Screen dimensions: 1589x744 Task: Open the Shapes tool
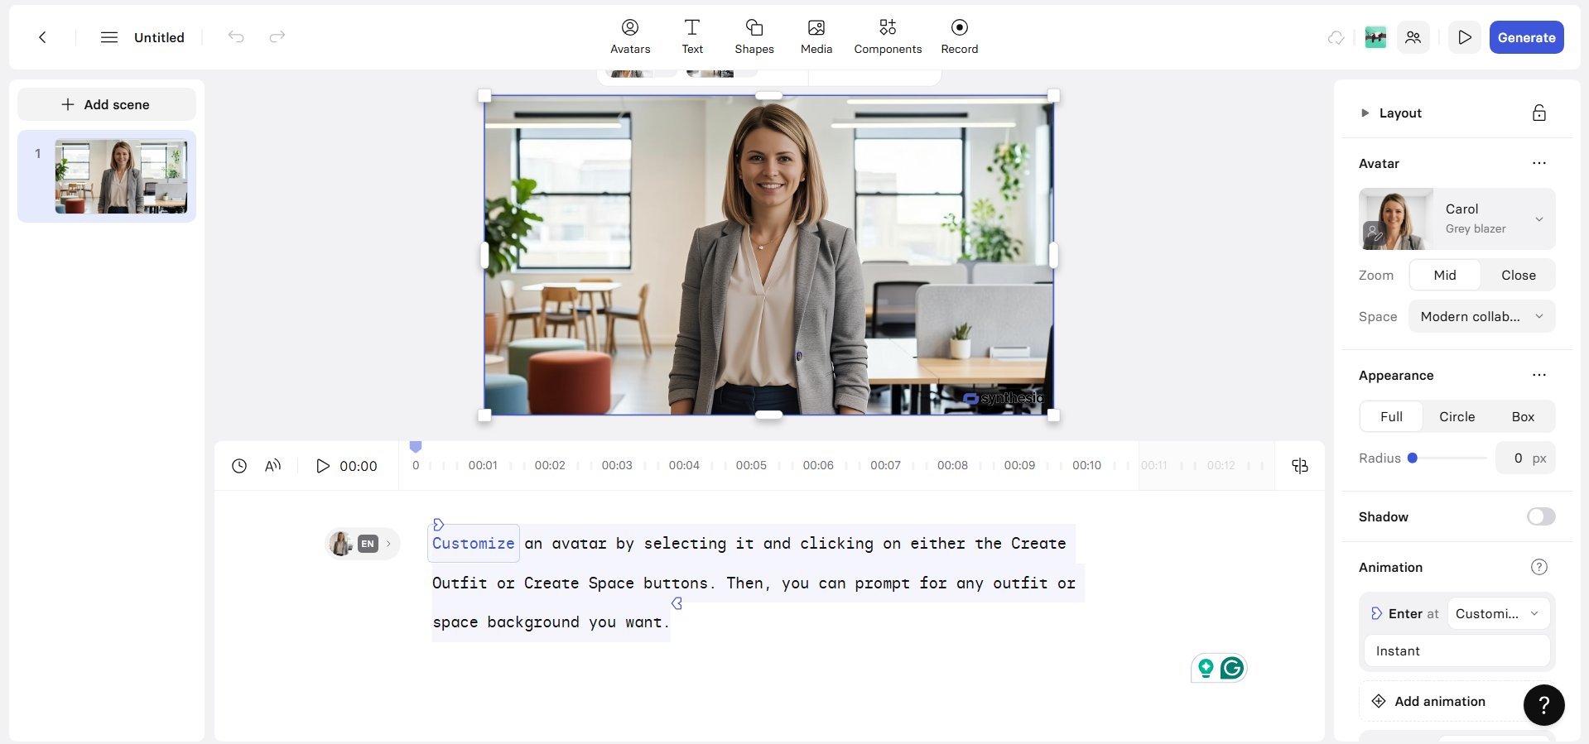pyautogui.click(x=754, y=37)
